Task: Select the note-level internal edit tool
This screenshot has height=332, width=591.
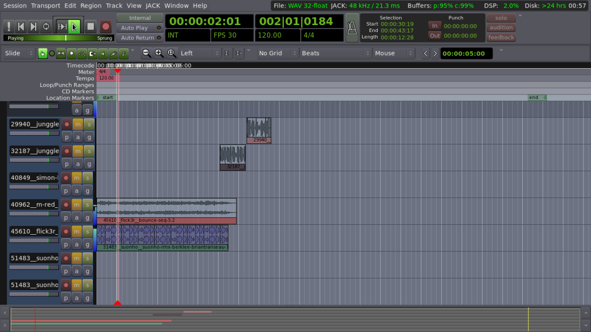Action: coord(124,54)
